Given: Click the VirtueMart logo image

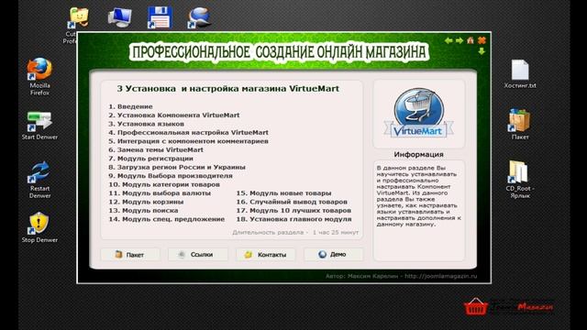Looking at the screenshot, I should coord(418,113).
